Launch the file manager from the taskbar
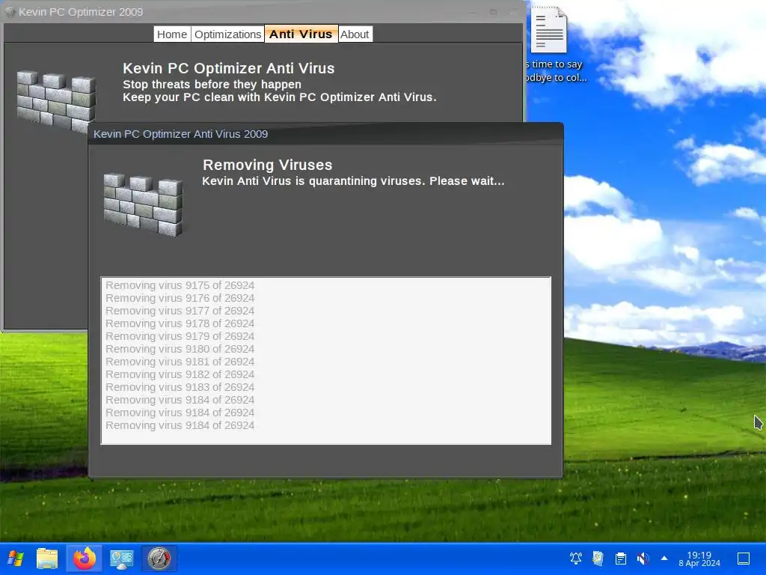This screenshot has height=575, width=766. [47, 559]
